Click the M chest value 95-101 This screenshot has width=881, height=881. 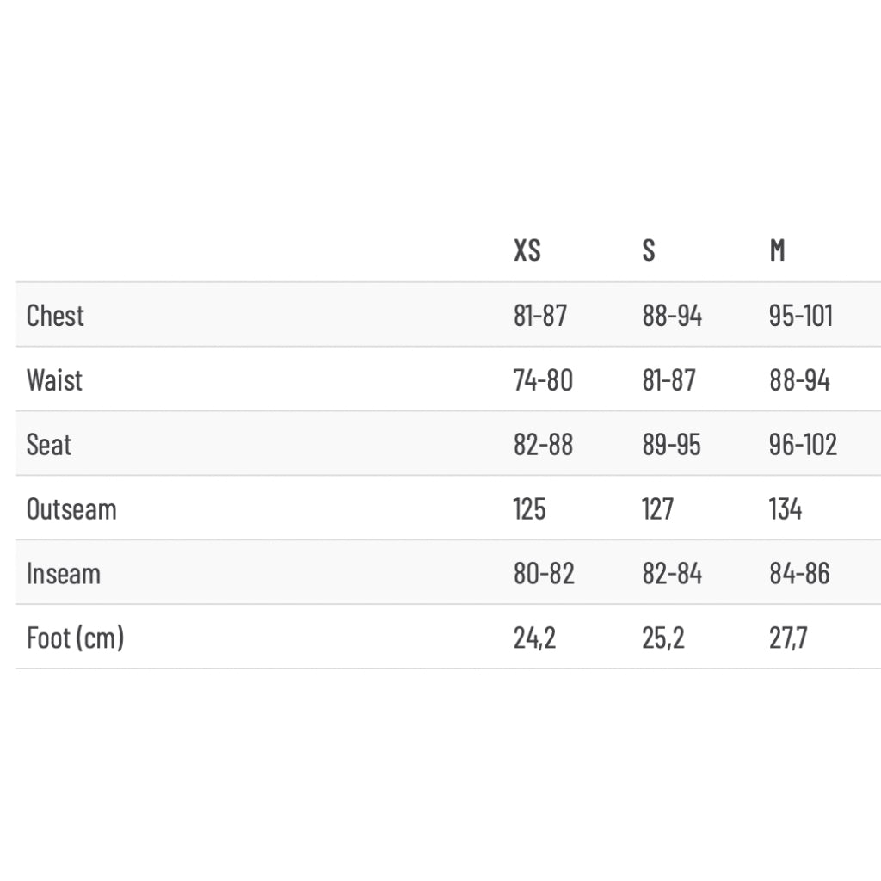(x=800, y=316)
